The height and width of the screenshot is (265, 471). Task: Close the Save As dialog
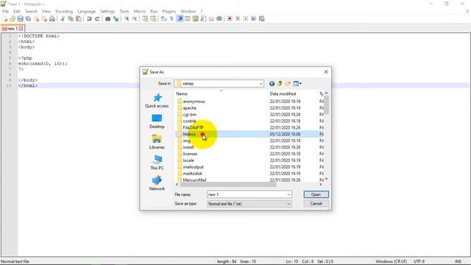[326, 72]
